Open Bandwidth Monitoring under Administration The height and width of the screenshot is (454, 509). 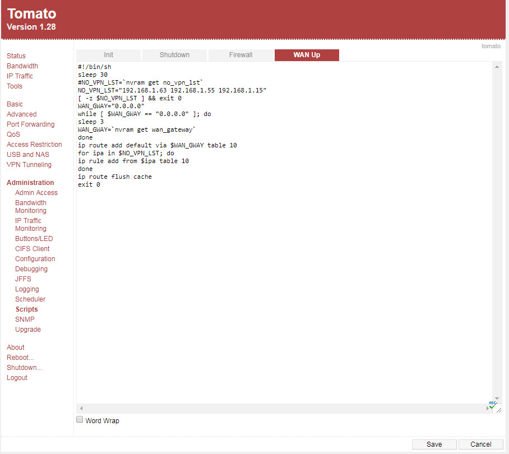coord(31,207)
